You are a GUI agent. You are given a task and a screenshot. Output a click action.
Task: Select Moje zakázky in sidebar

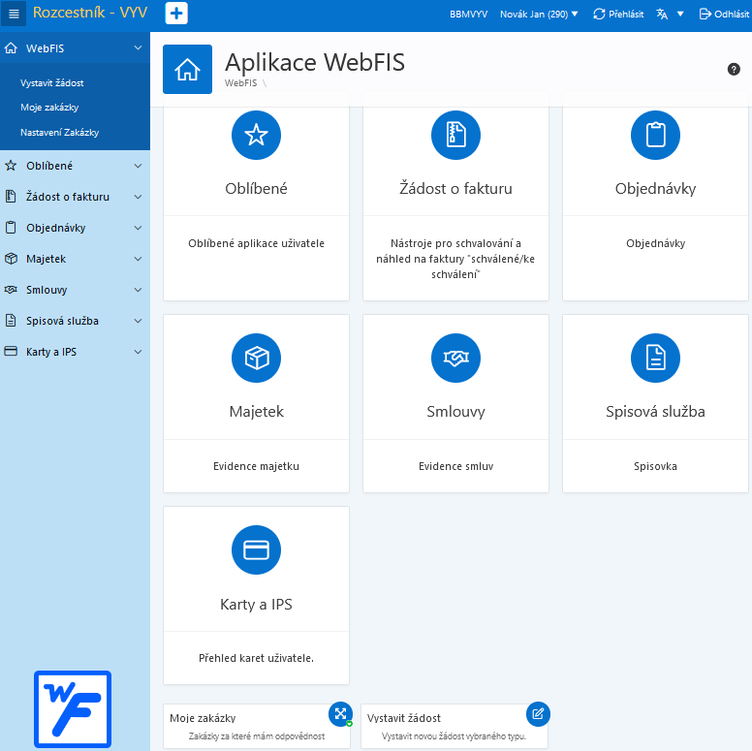click(49, 108)
